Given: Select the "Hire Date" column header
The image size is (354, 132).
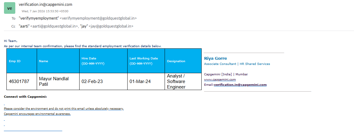Looking at the screenshot, I should (x=89, y=58).
